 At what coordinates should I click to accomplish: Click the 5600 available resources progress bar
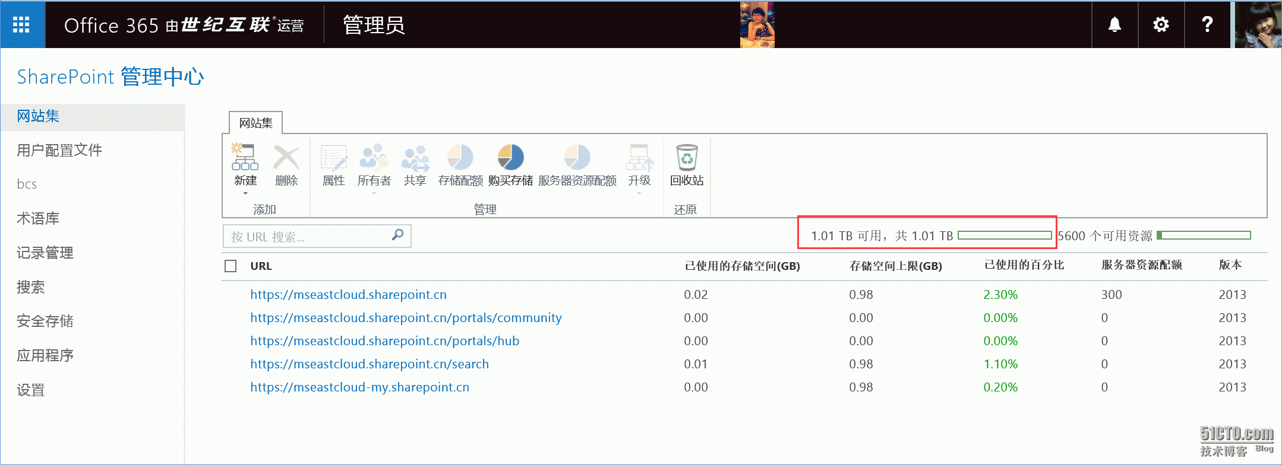[1204, 235]
